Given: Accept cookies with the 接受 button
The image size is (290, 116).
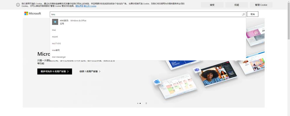Looking at the screenshot, I should tap(212, 5).
